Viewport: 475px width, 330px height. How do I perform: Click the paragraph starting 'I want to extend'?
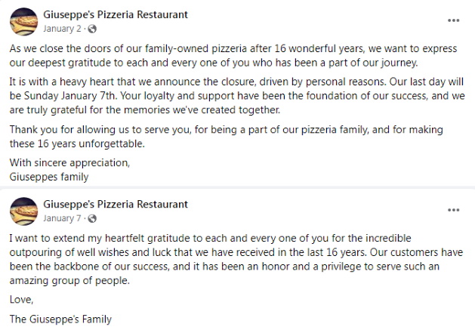pos(236,260)
